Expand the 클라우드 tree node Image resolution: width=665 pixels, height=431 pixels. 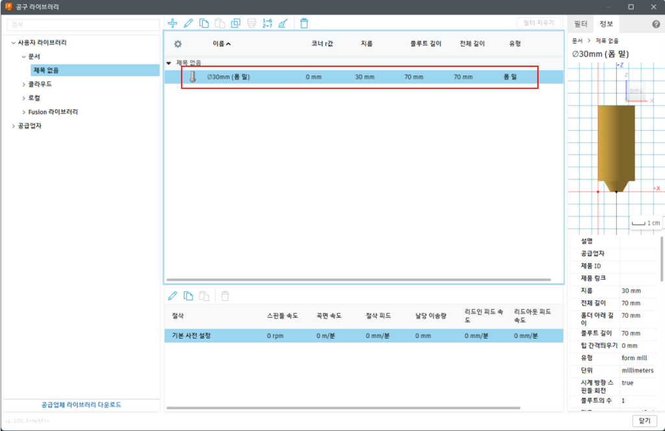[x=24, y=84]
